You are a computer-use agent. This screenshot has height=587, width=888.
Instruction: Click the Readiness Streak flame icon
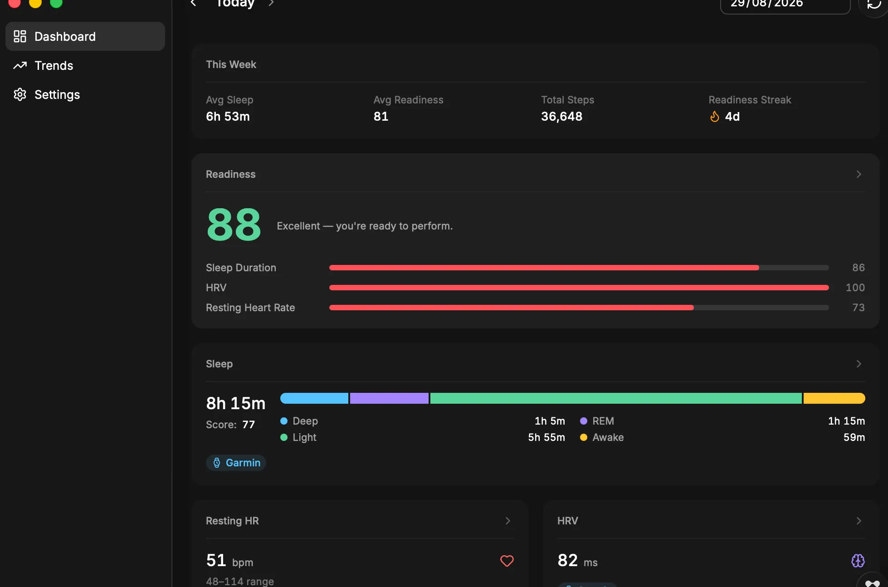[x=715, y=117]
